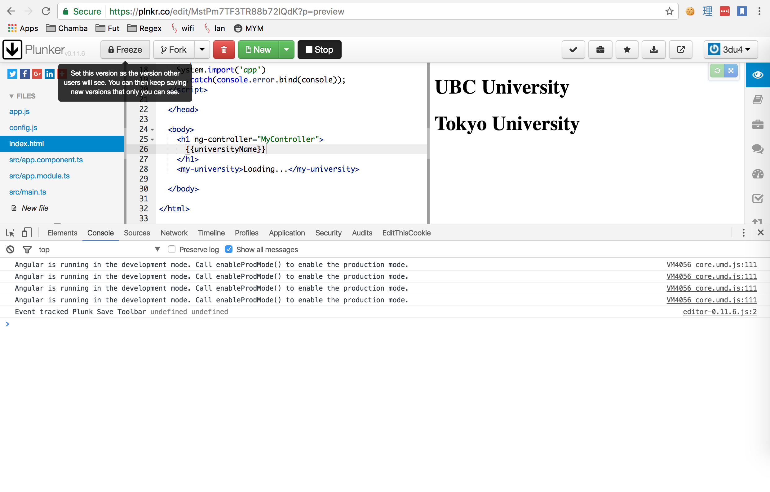
Task: Enable the Preserve log checkbox
Action: click(x=172, y=249)
